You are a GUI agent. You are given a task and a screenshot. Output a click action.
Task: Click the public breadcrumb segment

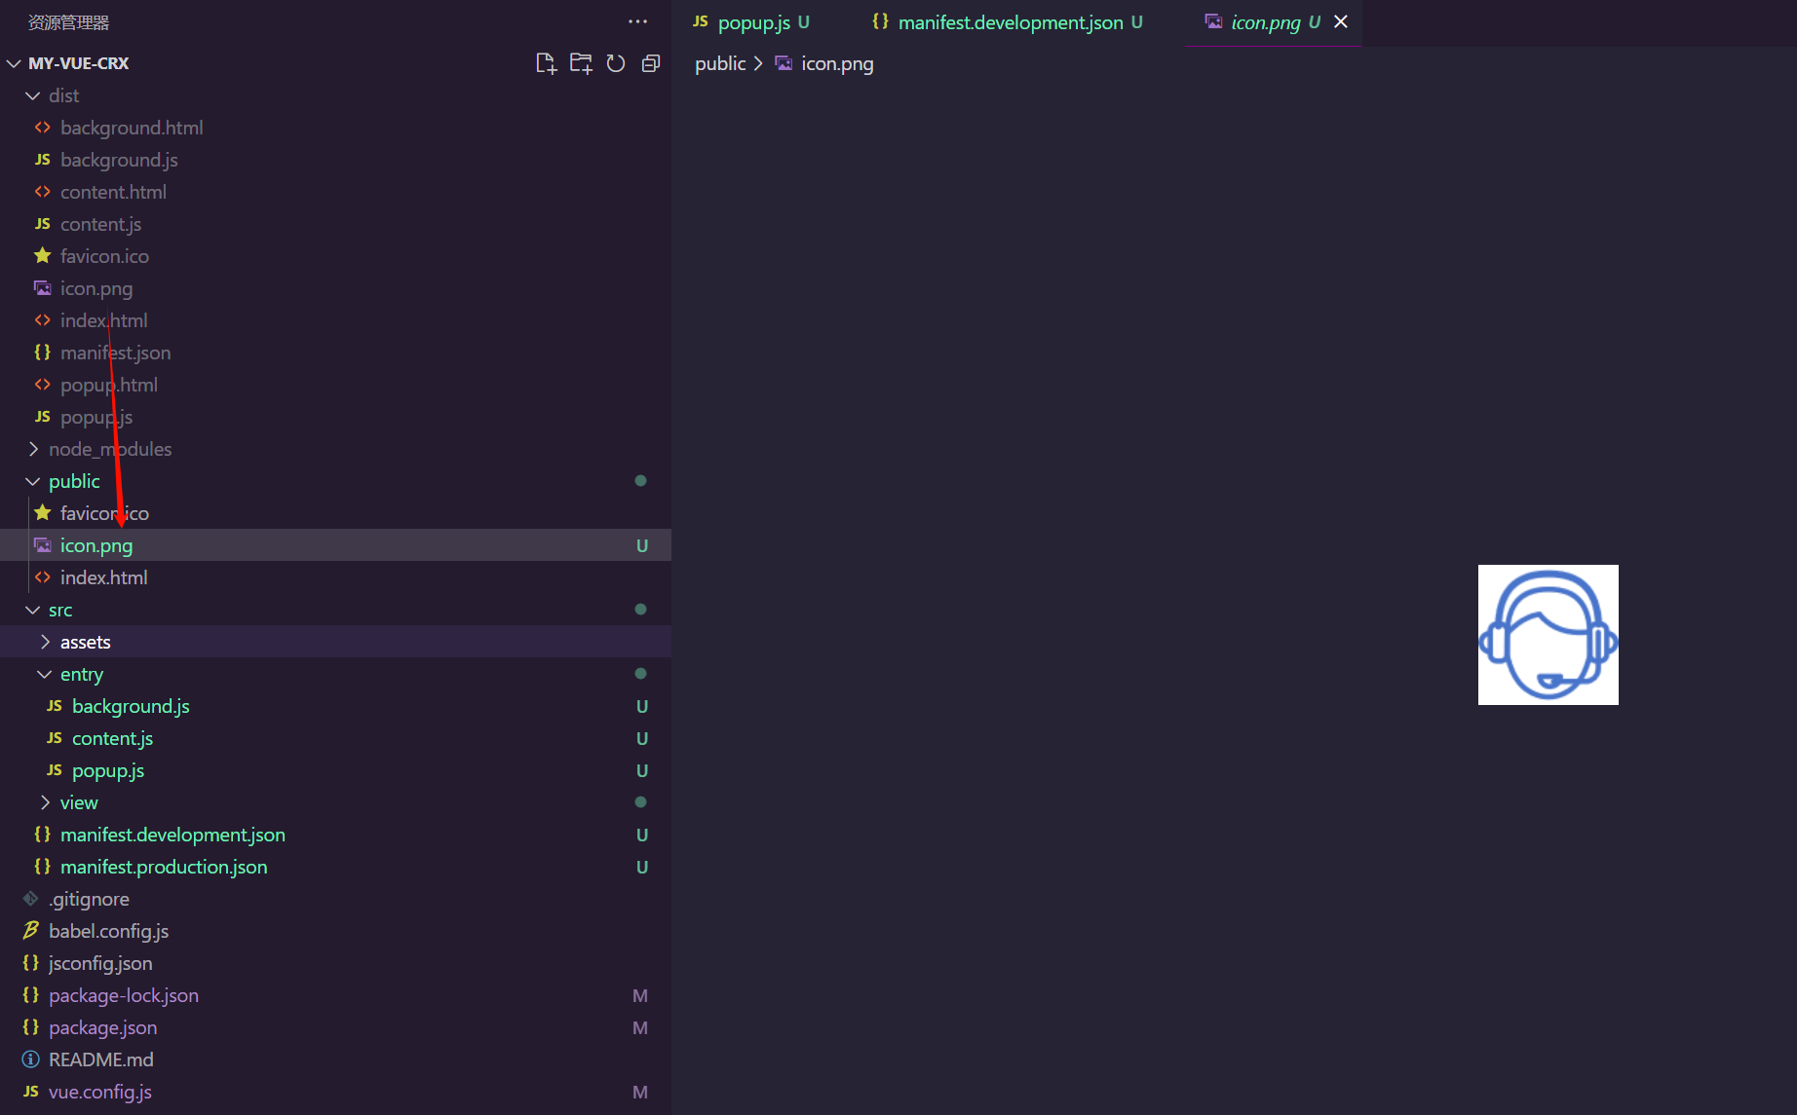tap(720, 63)
